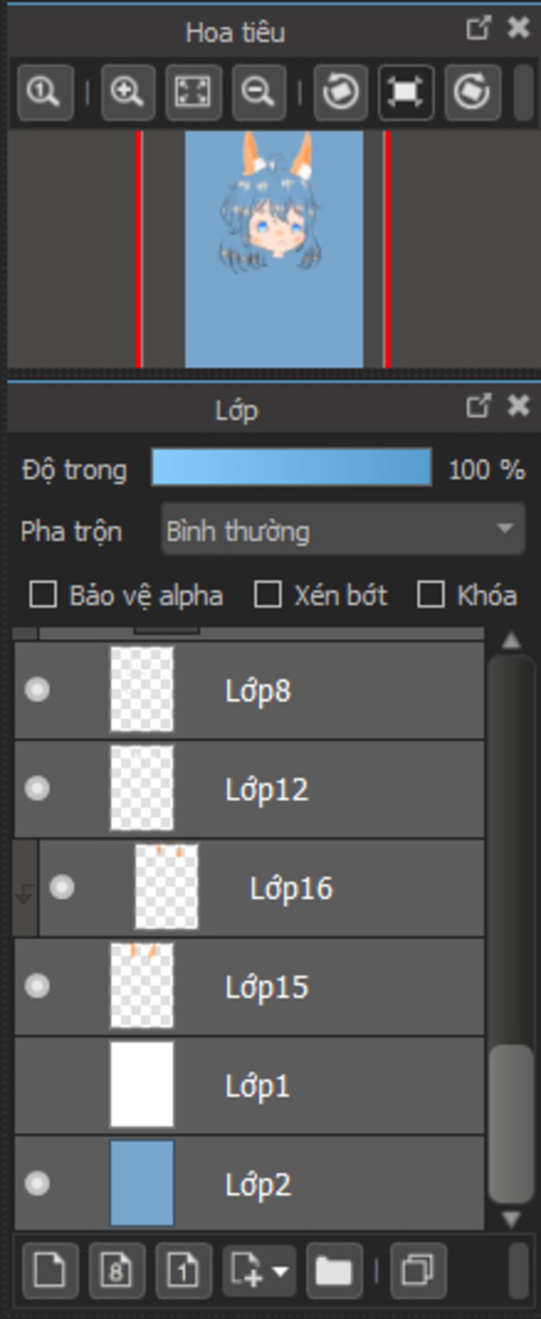The height and width of the screenshot is (1319, 541).
Task: Zoom in on the navigator
Action: 127,92
